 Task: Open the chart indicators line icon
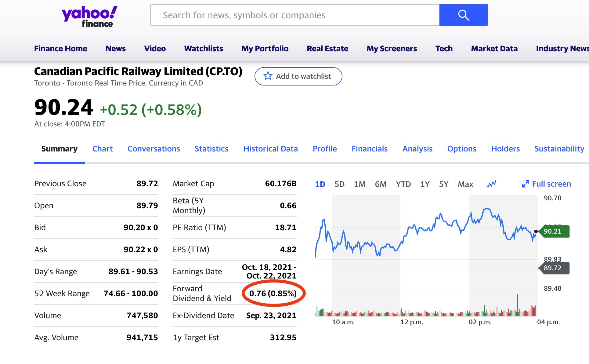point(491,184)
